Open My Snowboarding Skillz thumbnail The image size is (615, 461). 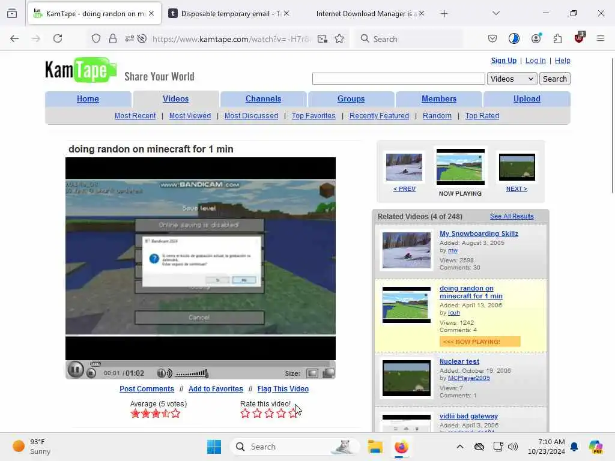click(x=407, y=250)
